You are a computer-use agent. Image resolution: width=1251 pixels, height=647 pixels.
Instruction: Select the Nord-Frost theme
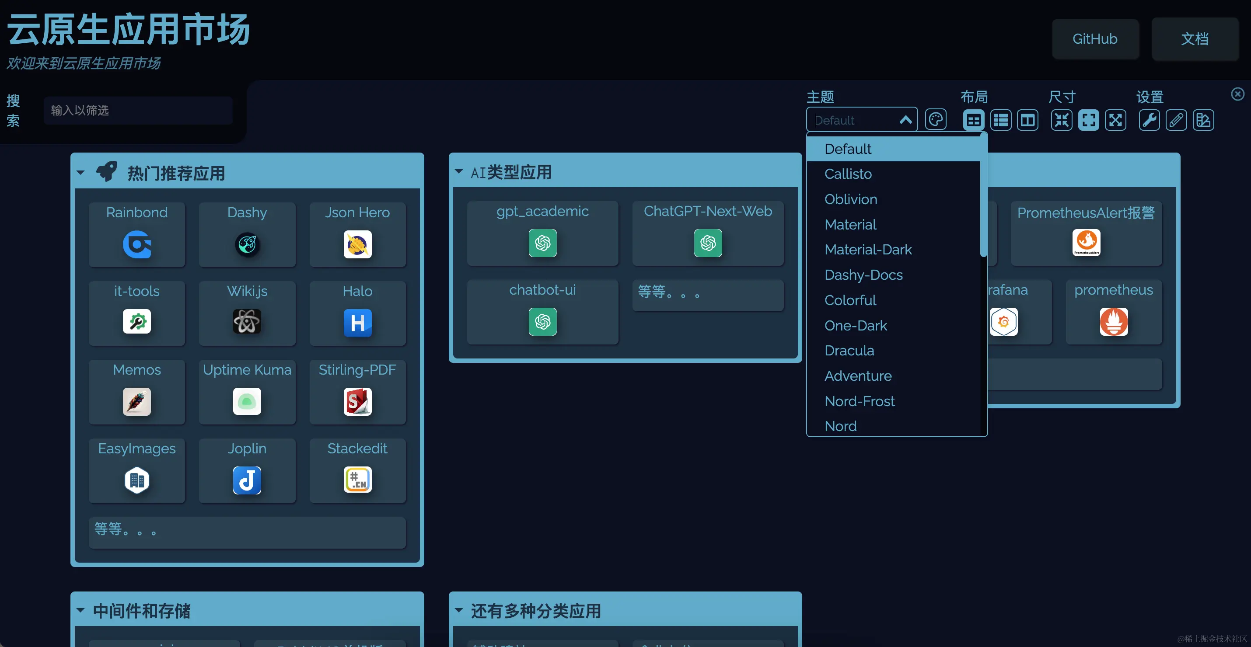pyautogui.click(x=894, y=401)
